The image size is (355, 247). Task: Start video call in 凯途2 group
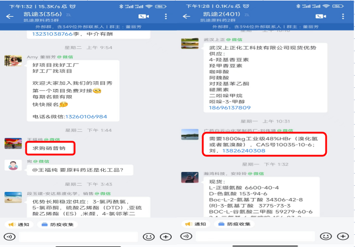pyautogui.click(x=321, y=16)
